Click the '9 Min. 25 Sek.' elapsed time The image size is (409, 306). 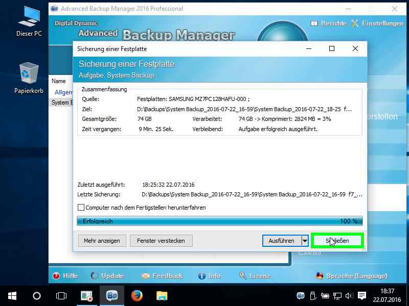(x=156, y=129)
